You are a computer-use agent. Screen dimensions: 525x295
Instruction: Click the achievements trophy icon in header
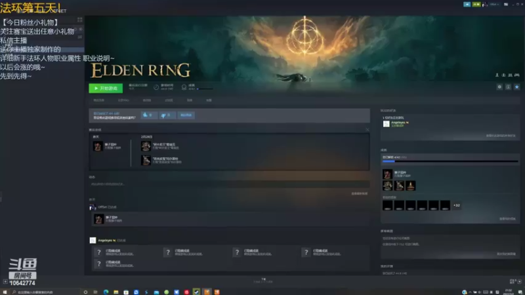184,87
